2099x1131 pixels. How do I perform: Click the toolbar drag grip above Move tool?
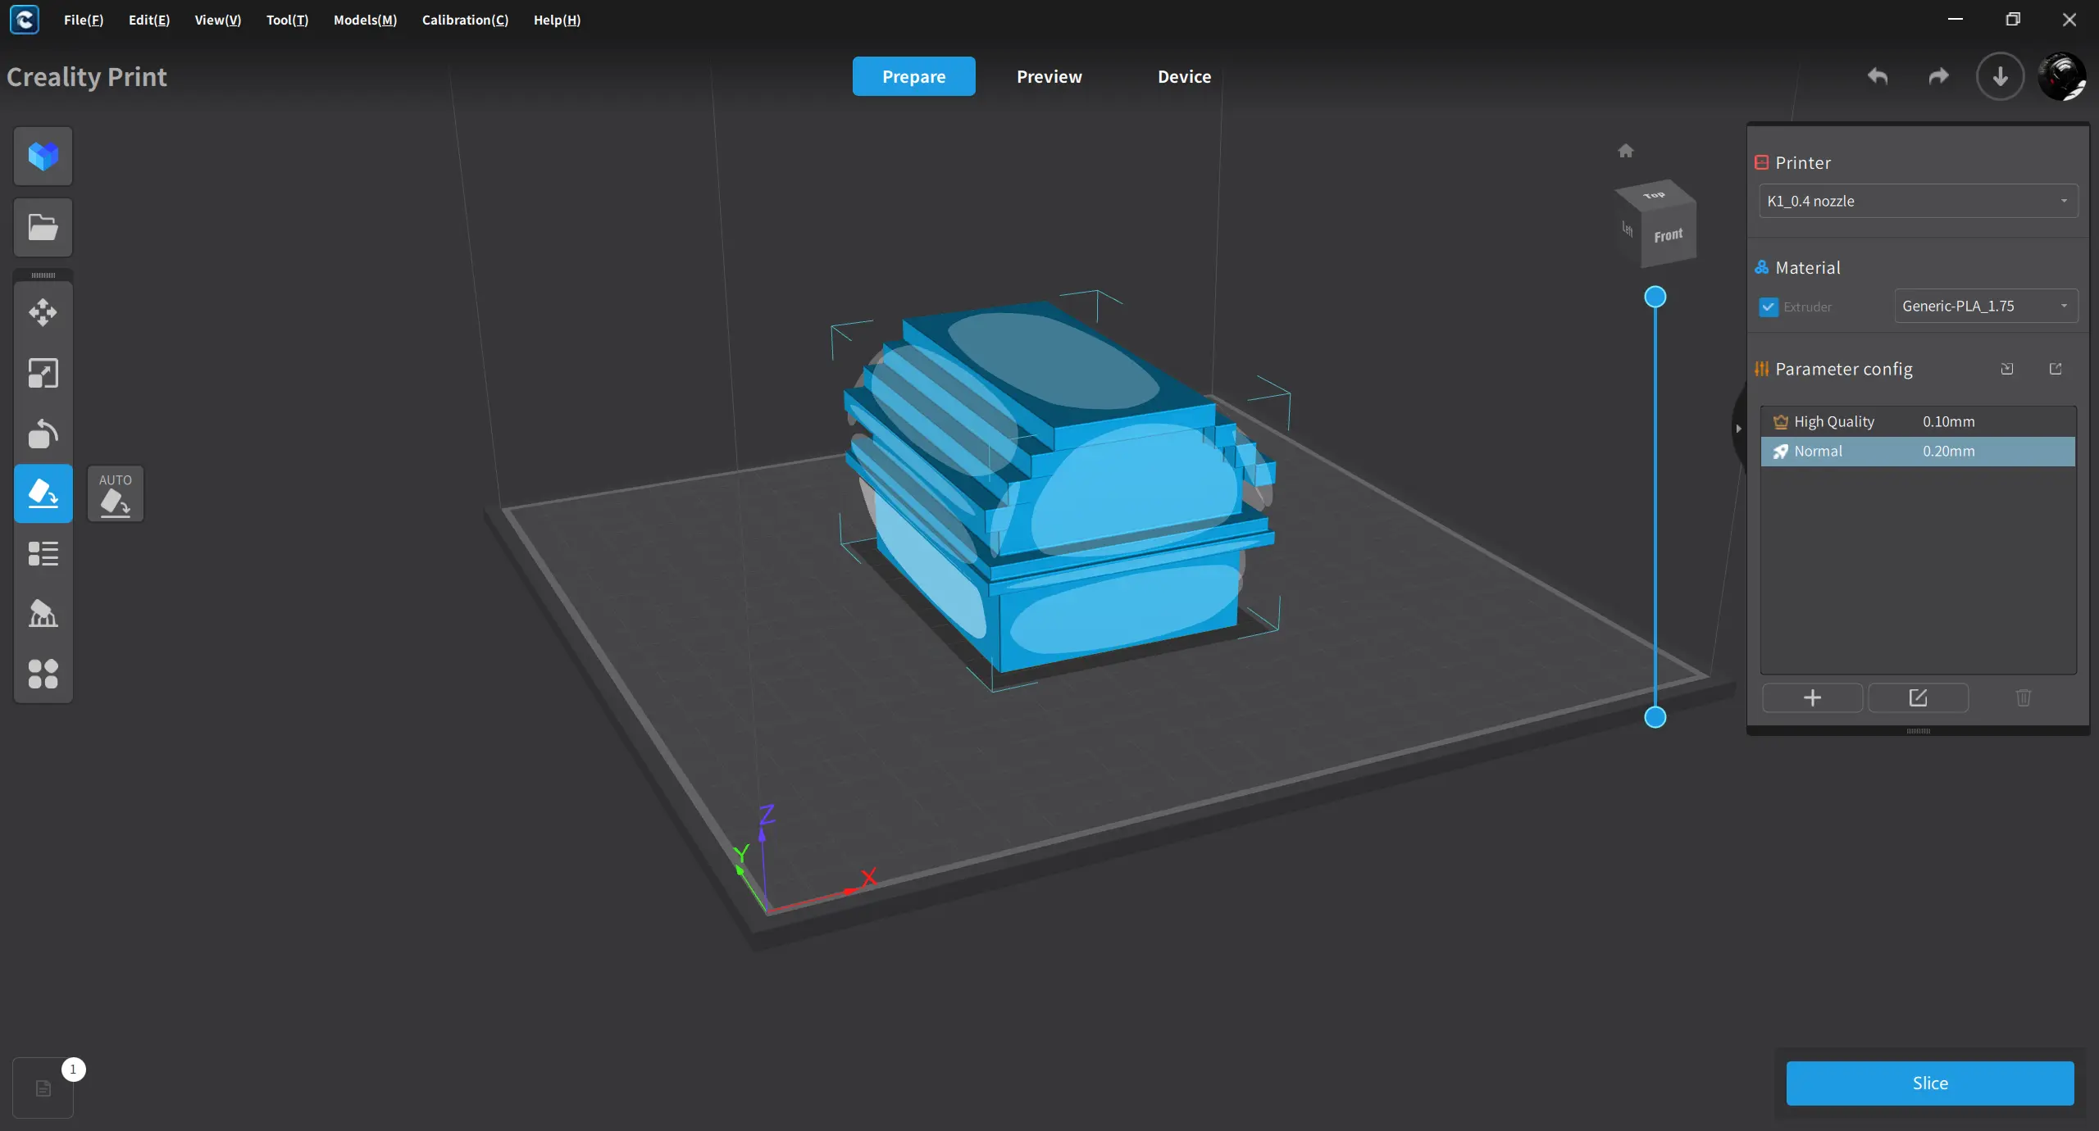(43, 275)
